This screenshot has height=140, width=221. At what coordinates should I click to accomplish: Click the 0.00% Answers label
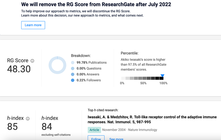click(x=88, y=74)
